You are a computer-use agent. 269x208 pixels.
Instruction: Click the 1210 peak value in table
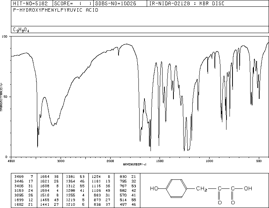pos(70,205)
